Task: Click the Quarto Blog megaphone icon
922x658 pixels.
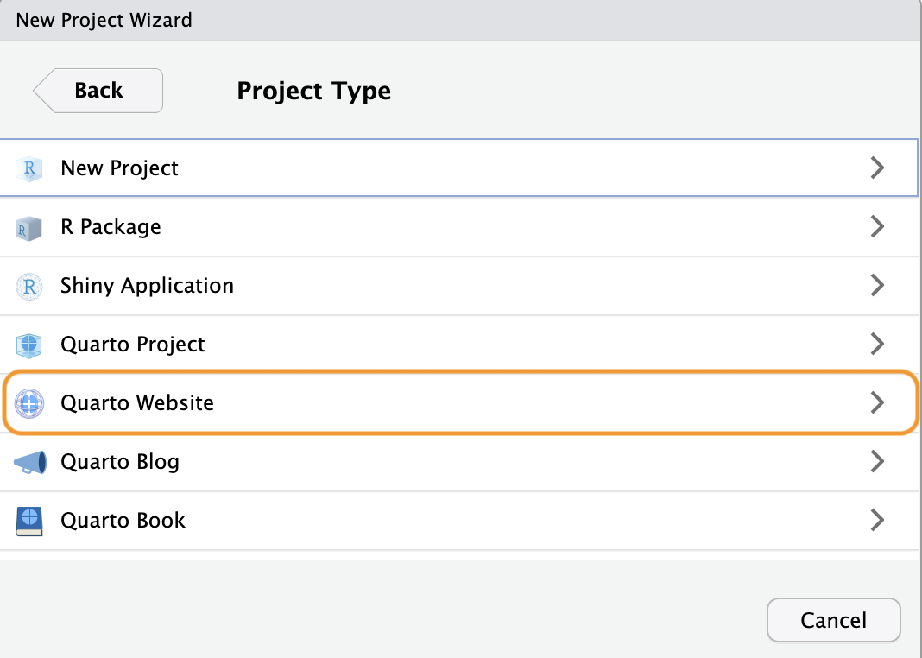Action: (x=28, y=462)
